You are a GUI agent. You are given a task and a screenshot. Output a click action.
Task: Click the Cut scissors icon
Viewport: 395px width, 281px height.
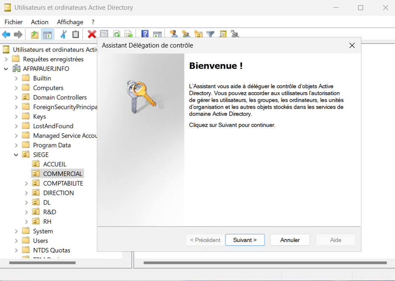pos(63,34)
